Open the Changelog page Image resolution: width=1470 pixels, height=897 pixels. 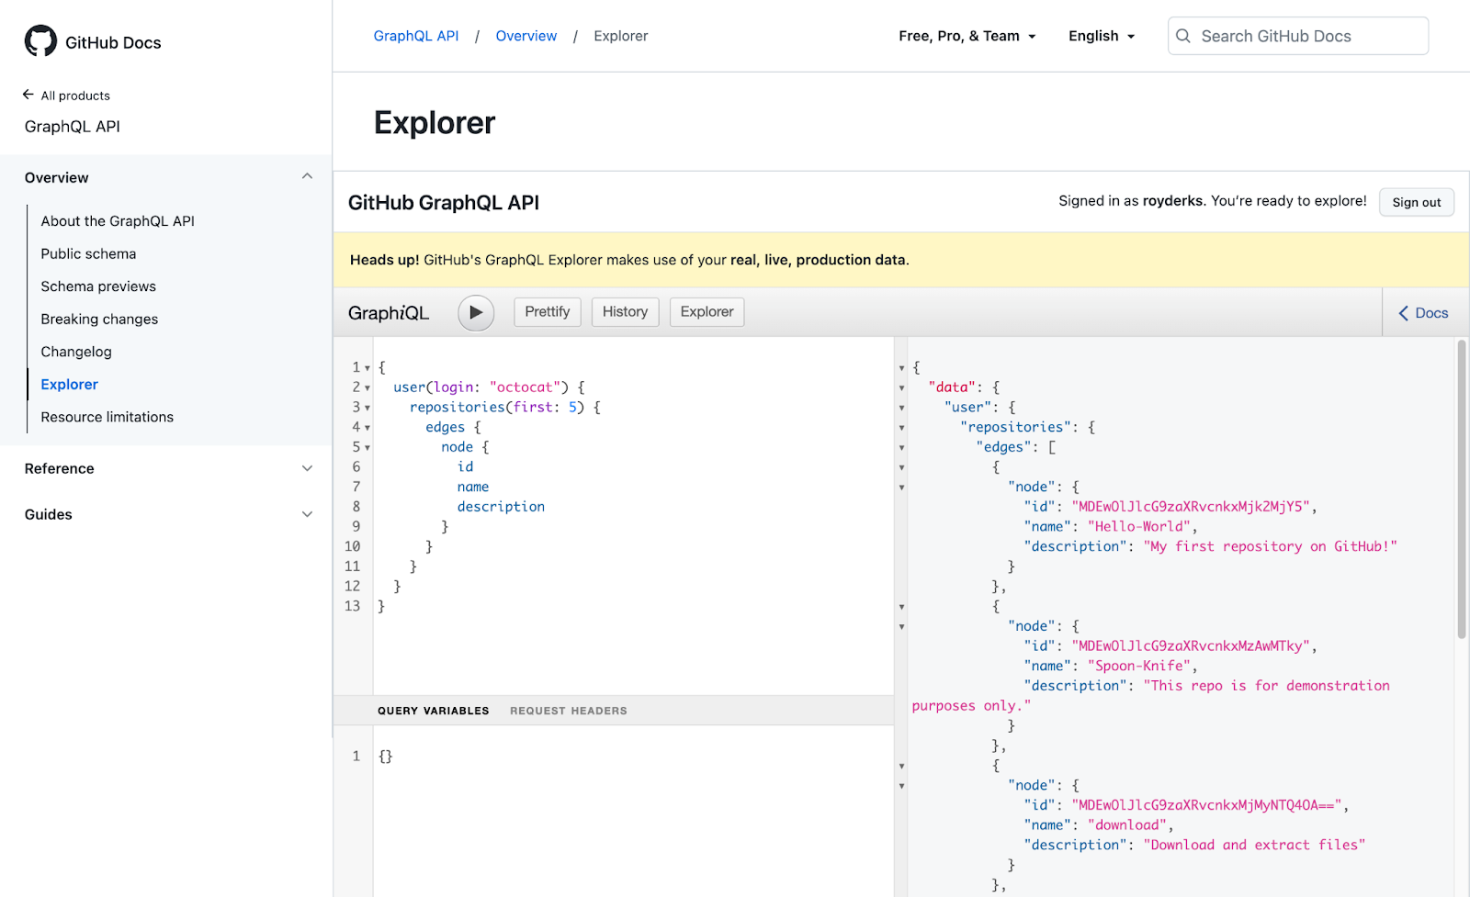pos(76,352)
